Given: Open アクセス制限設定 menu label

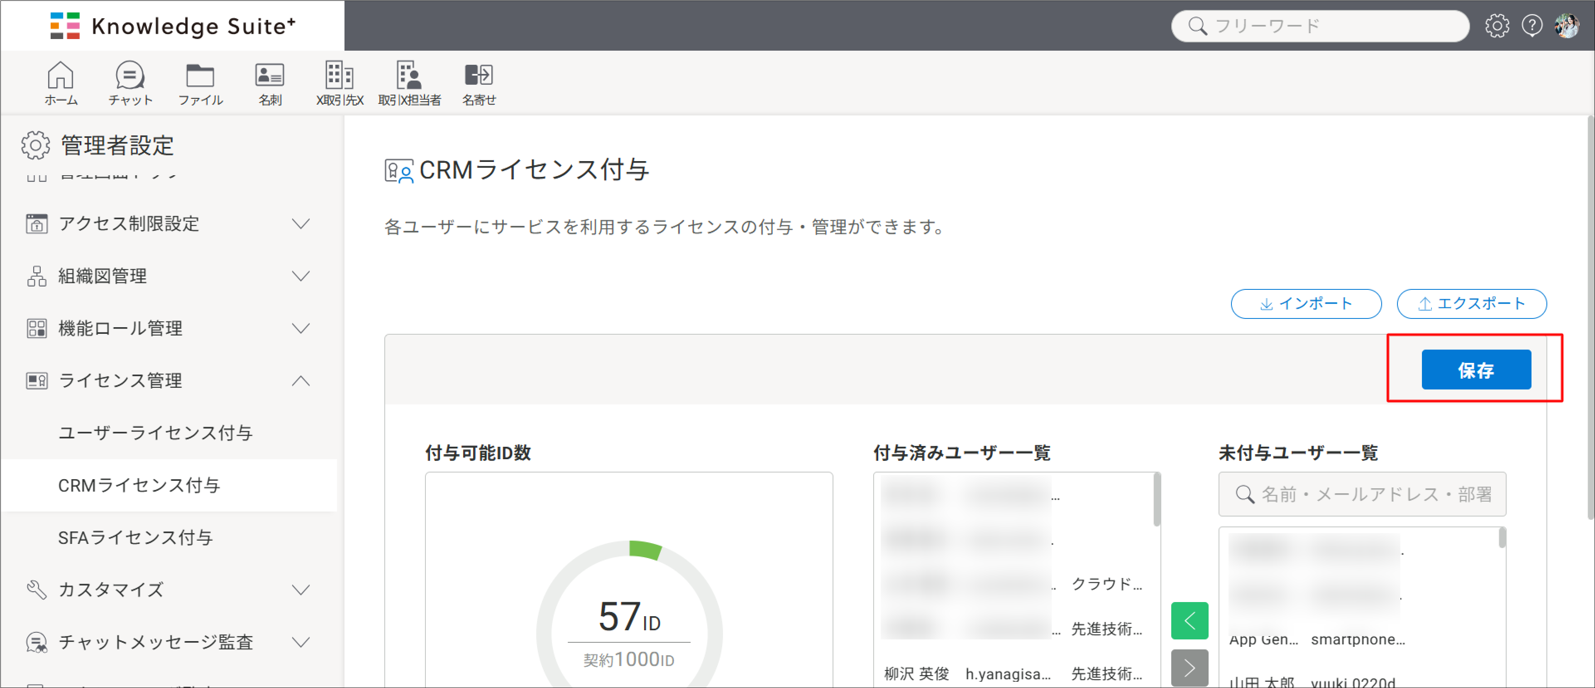Looking at the screenshot, I should pyautogui.click(x=129, y=223).
